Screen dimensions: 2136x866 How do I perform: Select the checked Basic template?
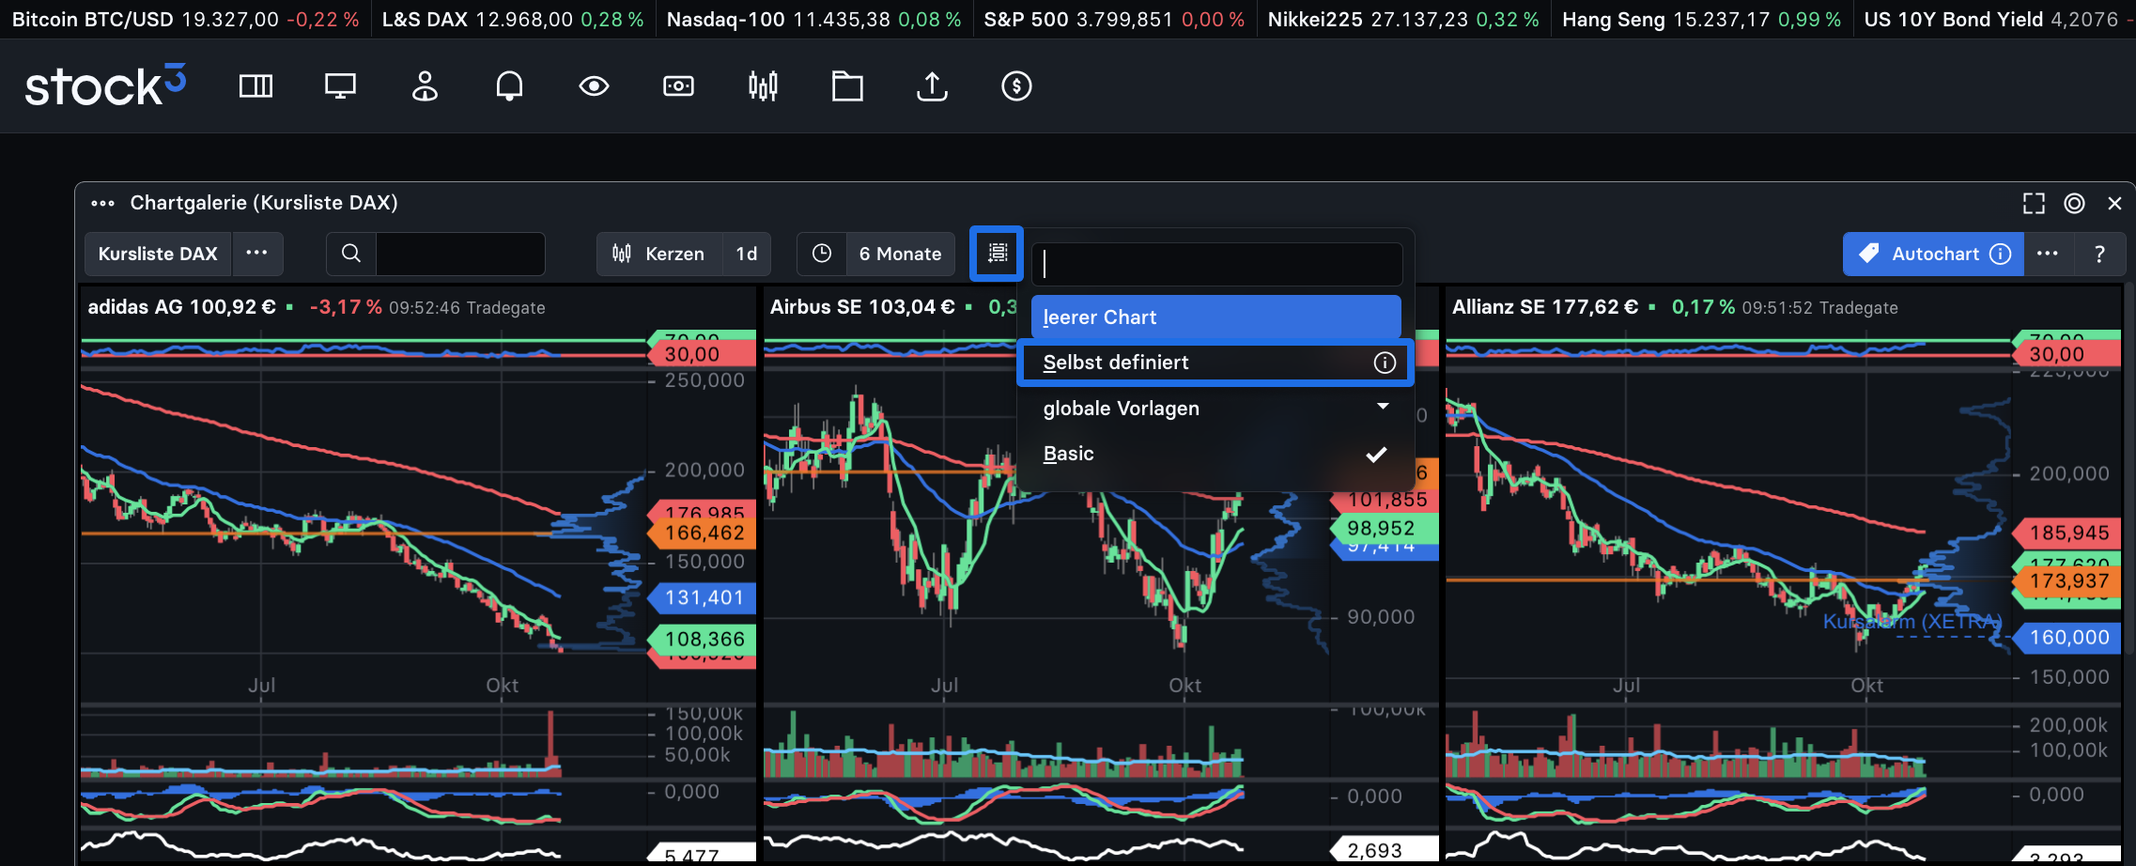1215,454
